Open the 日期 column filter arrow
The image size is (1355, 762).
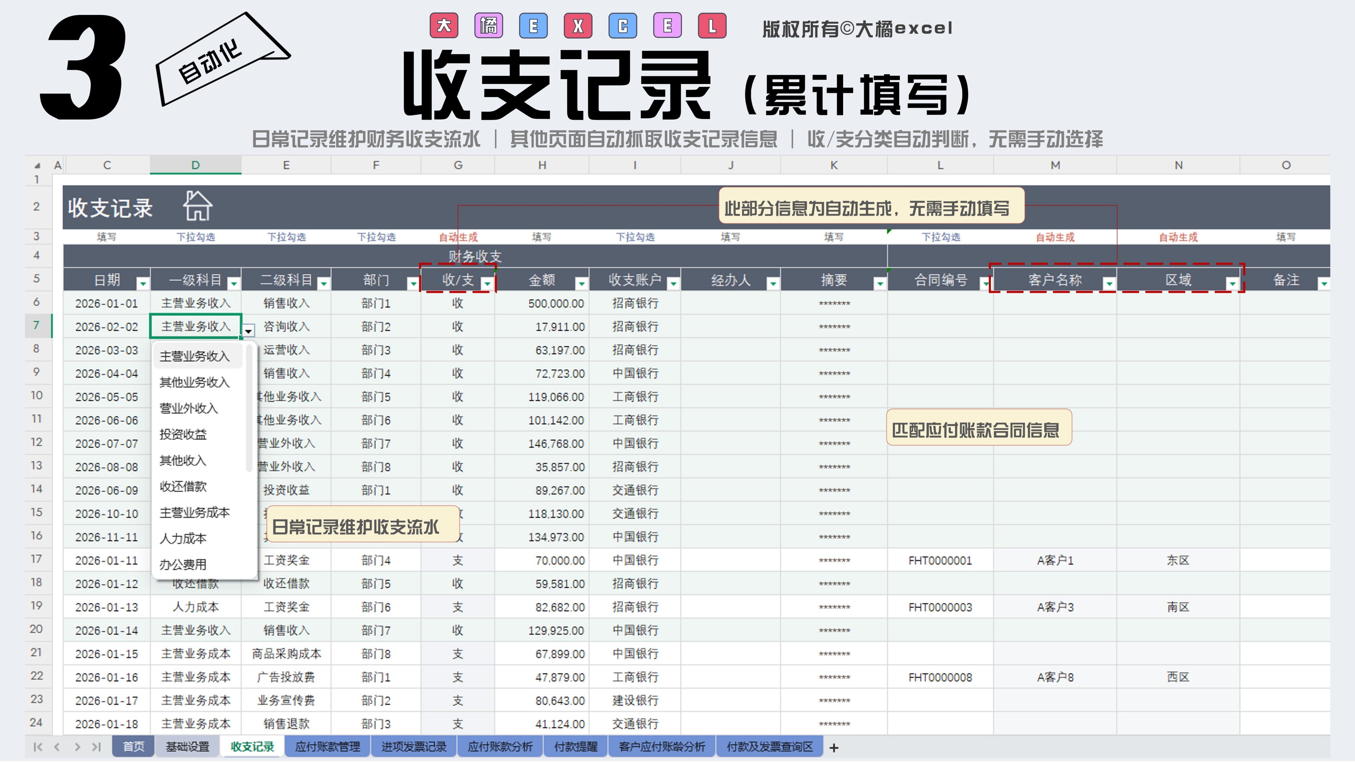(x=143, y=284)
